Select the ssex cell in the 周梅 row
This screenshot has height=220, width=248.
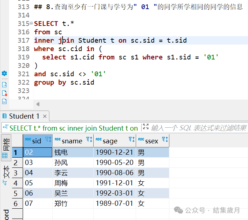pos(153,183)
